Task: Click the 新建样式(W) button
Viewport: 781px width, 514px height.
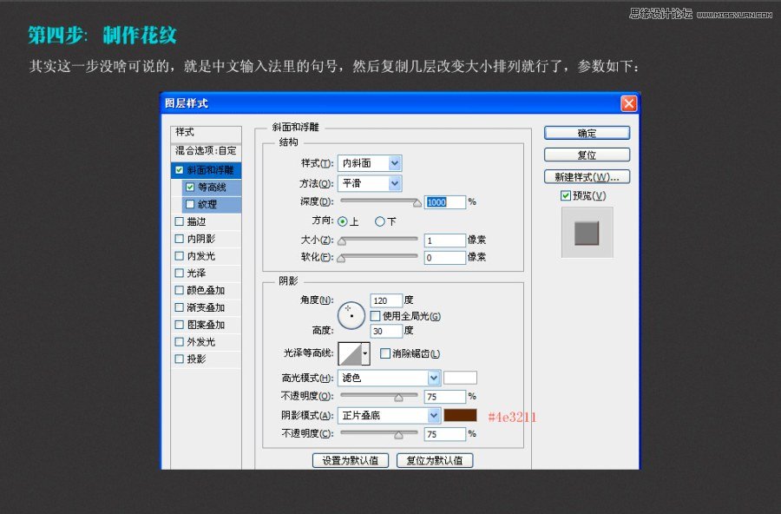Action: pos(587,176)
